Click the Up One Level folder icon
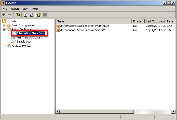Image resolution: width=177 pixels, height=120 pixels. click(x=18, y=15)
